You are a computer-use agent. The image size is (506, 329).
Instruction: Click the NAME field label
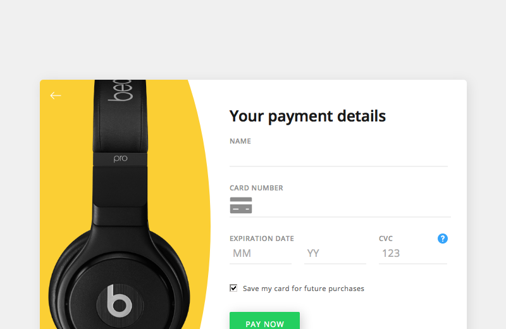click(x=240, y=141)
